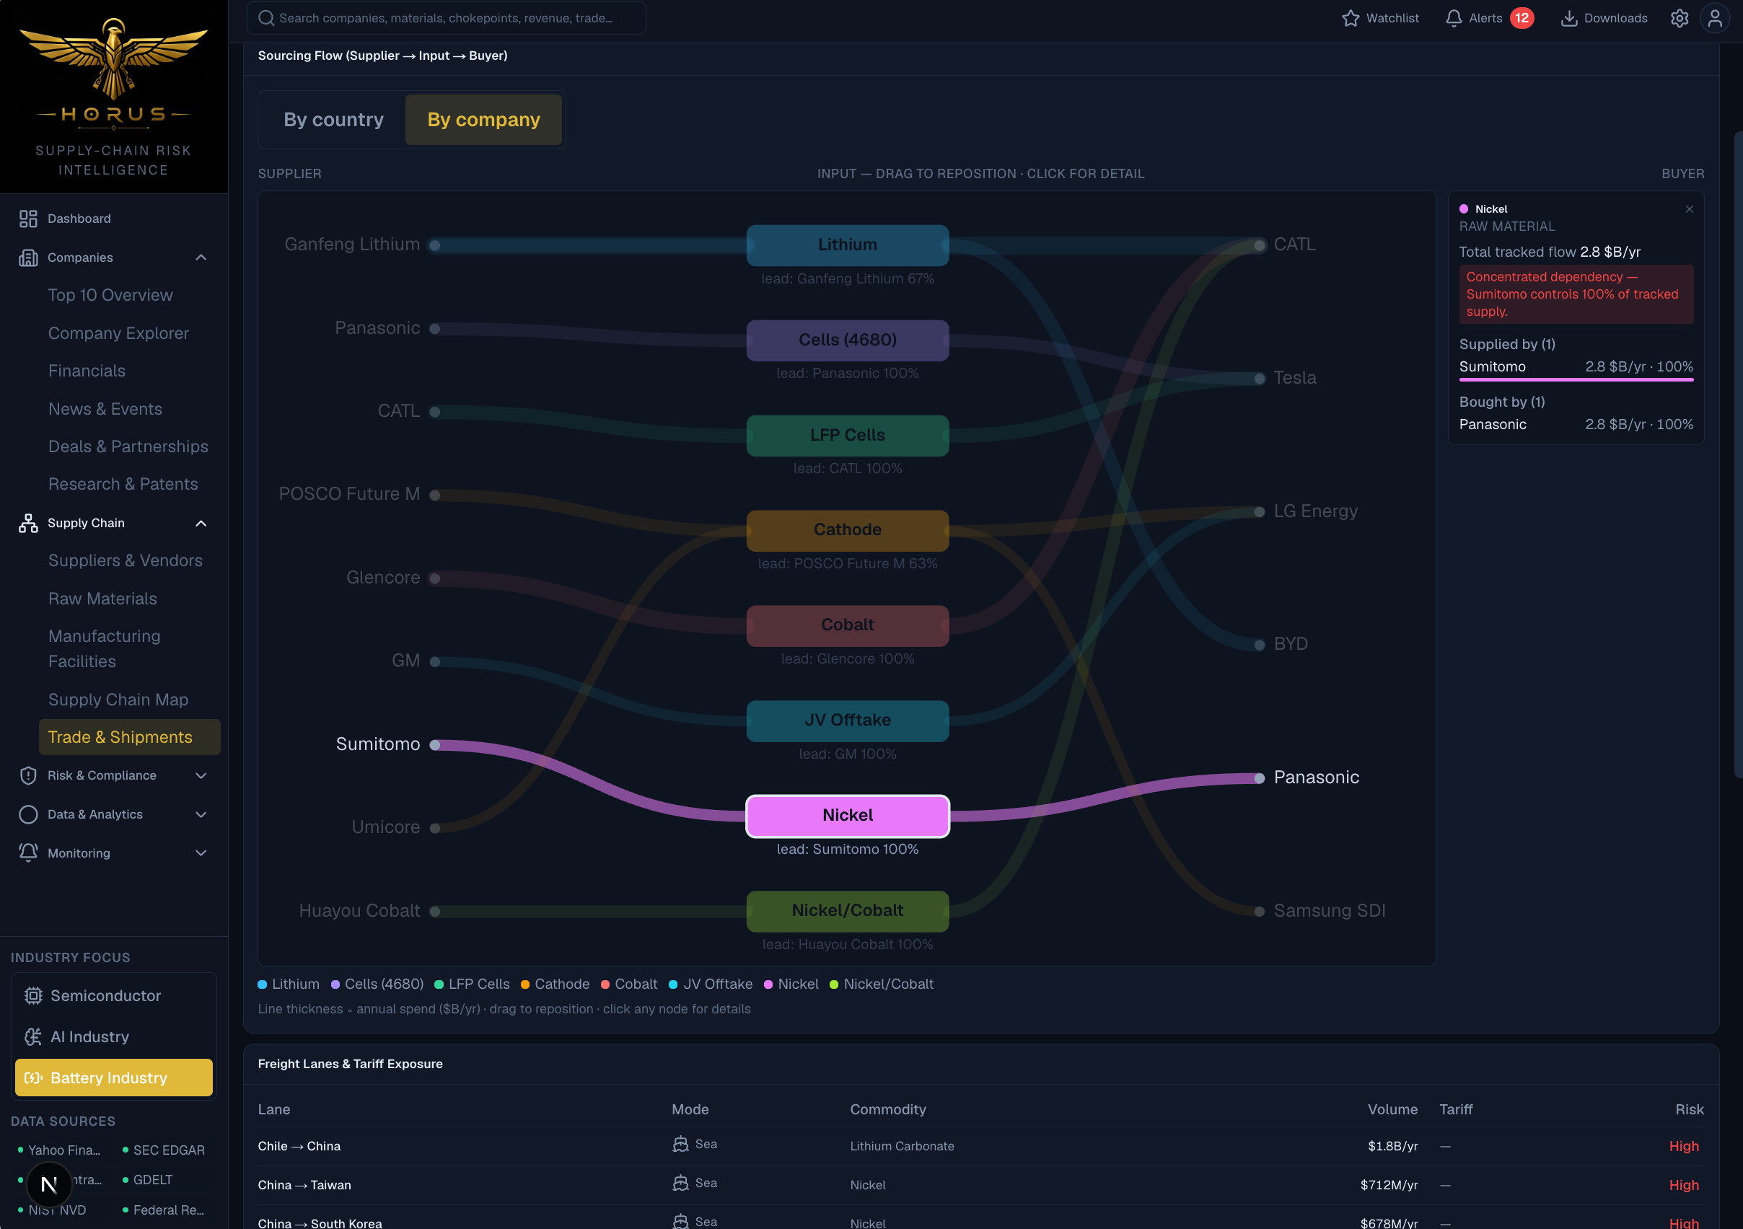
Task: Click the search companies input field
Action: pyautogui.click(x=447, y=18)
